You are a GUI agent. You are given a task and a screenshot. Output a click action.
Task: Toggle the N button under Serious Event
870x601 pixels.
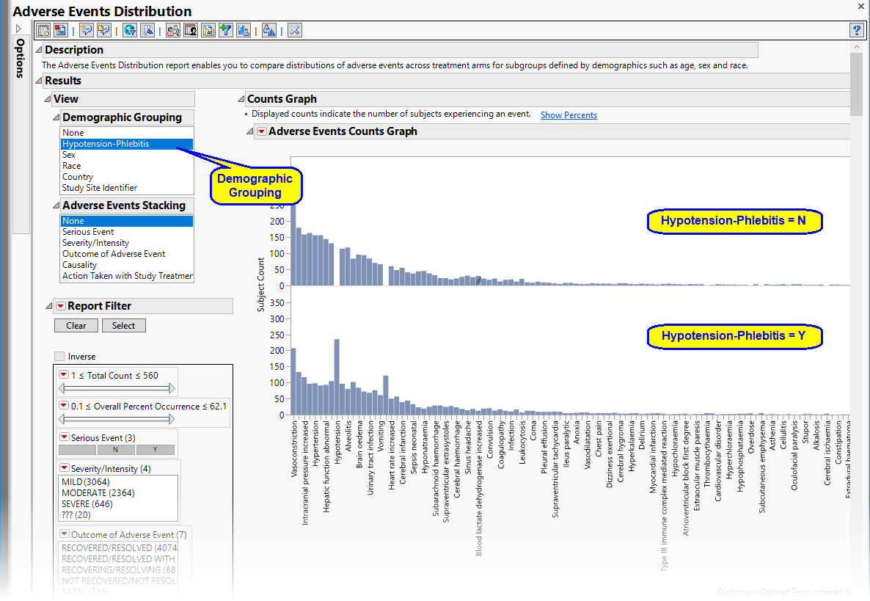[116, 450]
